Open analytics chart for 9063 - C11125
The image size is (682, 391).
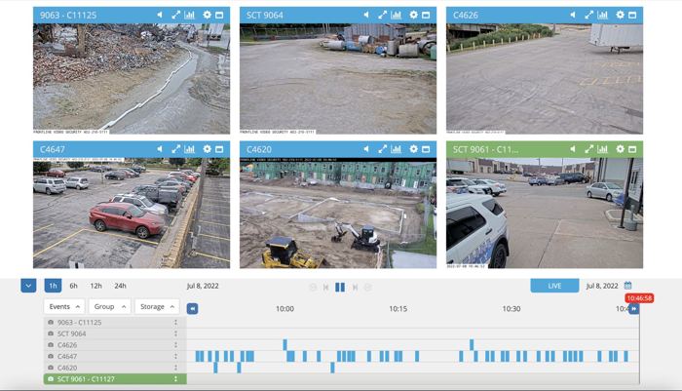click(x=190, y=15)
